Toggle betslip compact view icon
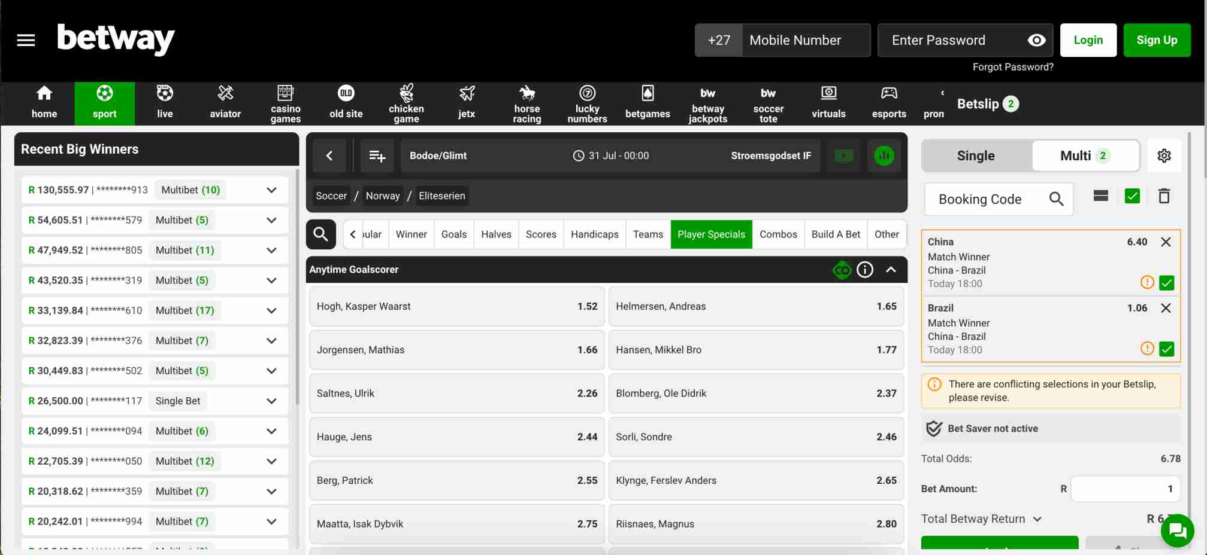This screenshot has width=1207, height=555. point(1101,196)
